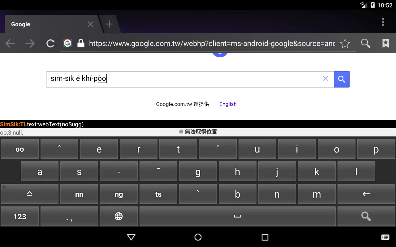Reload the page with the refresh icon

coord(50,44)
